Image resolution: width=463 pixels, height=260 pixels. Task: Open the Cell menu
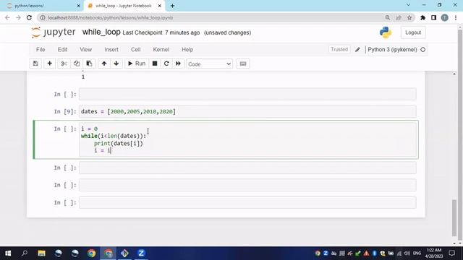pyautogui.click(x=135, y=50)
